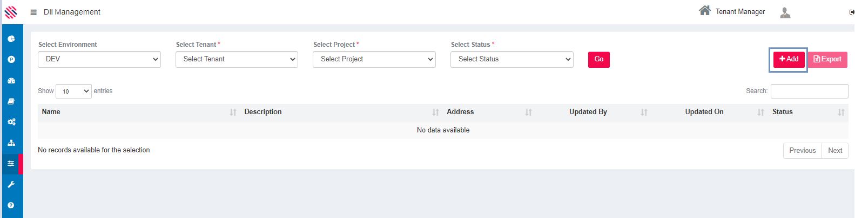
Task: Open the Select Project dropdown
Action: (374, 59)
